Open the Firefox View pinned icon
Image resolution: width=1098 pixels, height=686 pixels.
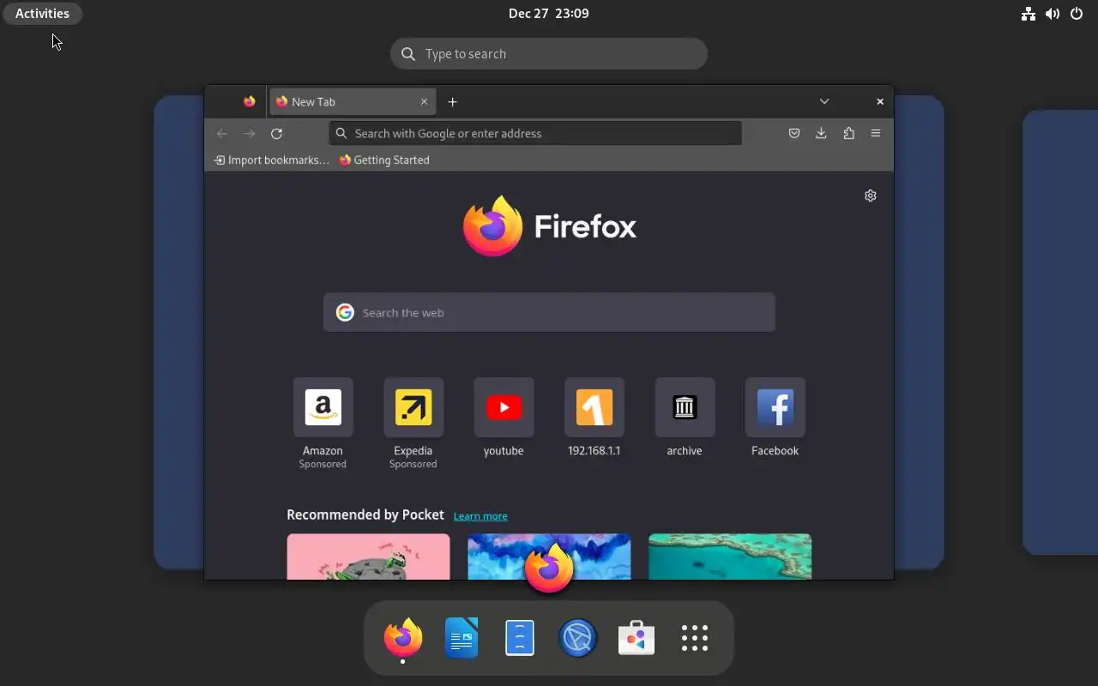(x=249, y=101)
